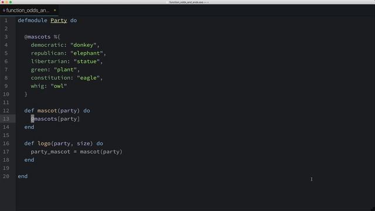The width and height of the screenshot is (375, 211).
Task: Click line number 10 in the gutter
Action: [x=6, y=94]
